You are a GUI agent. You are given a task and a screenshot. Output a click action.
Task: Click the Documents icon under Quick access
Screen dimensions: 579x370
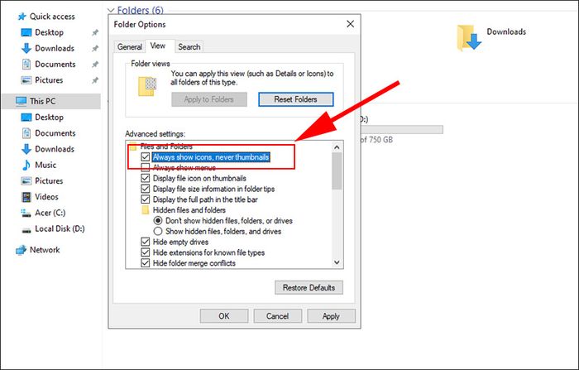[x=26, y=65]
